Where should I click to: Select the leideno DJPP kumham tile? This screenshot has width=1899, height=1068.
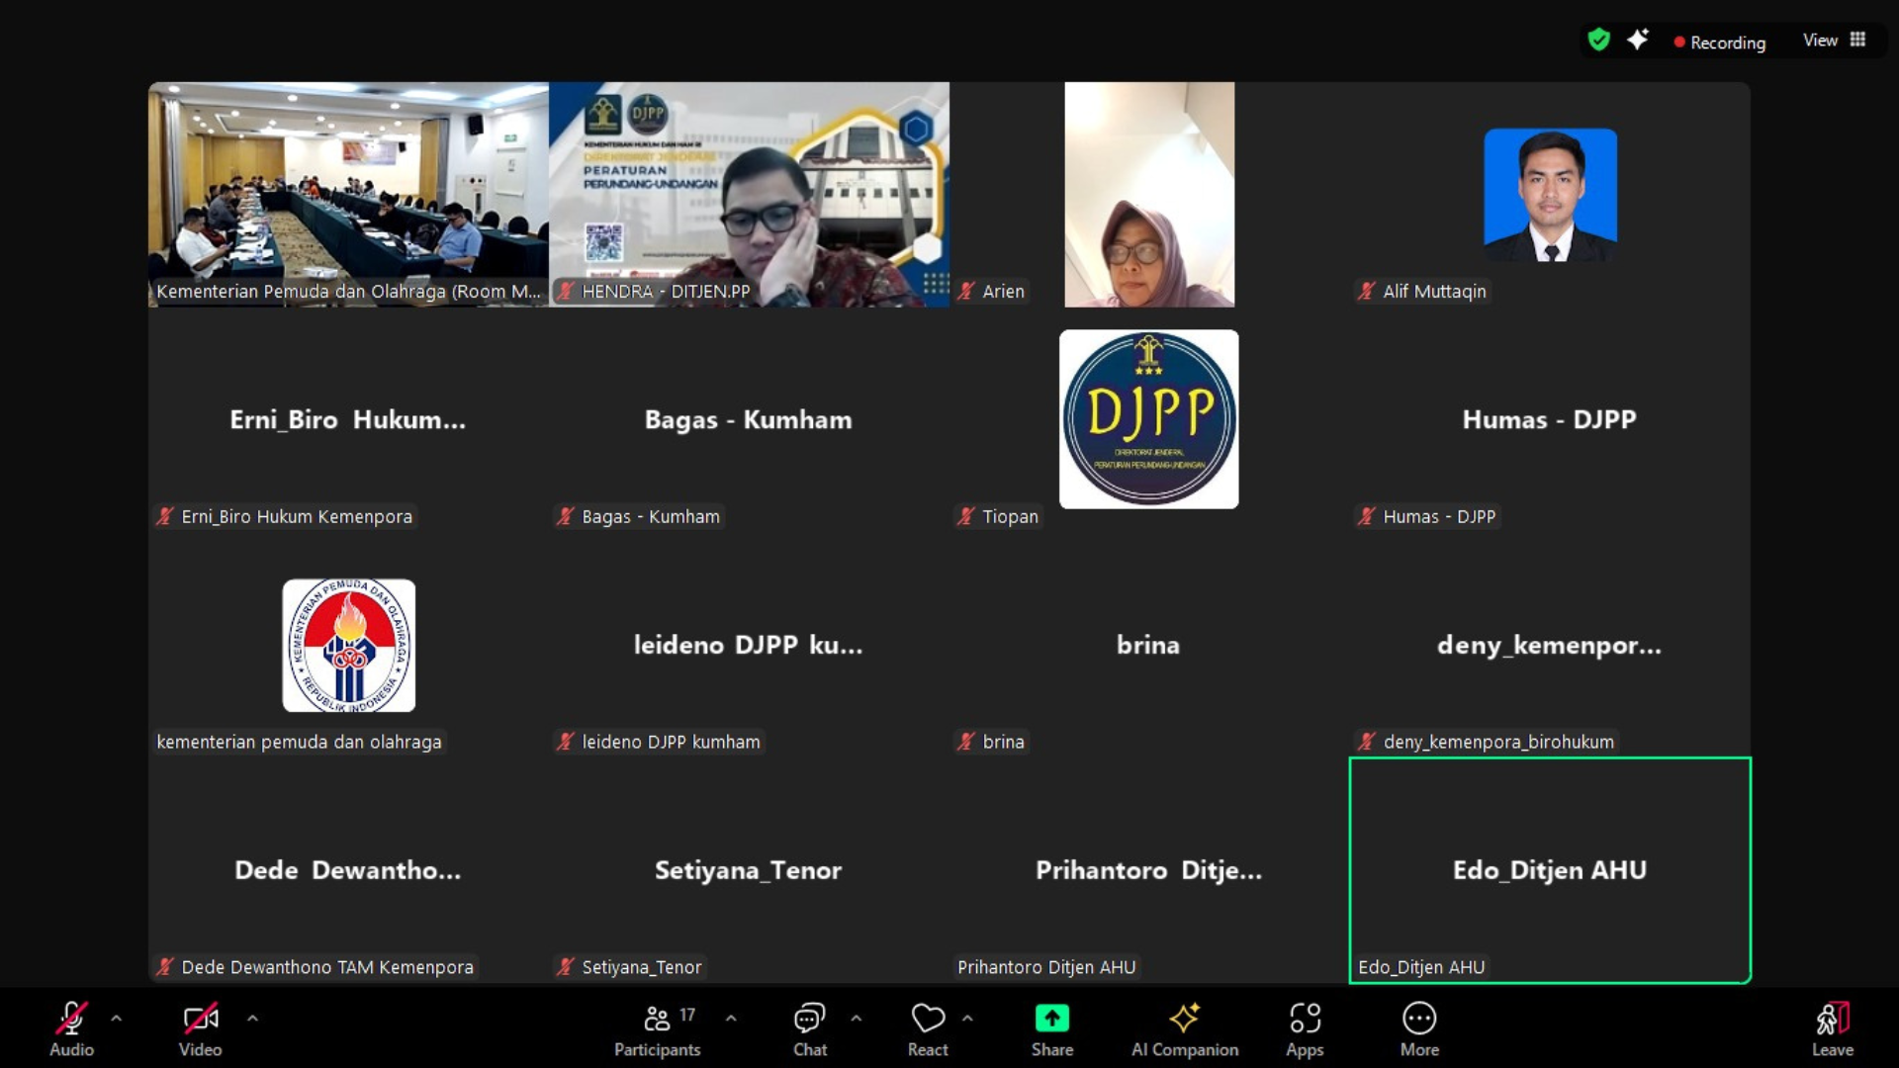tap(749, 645)
